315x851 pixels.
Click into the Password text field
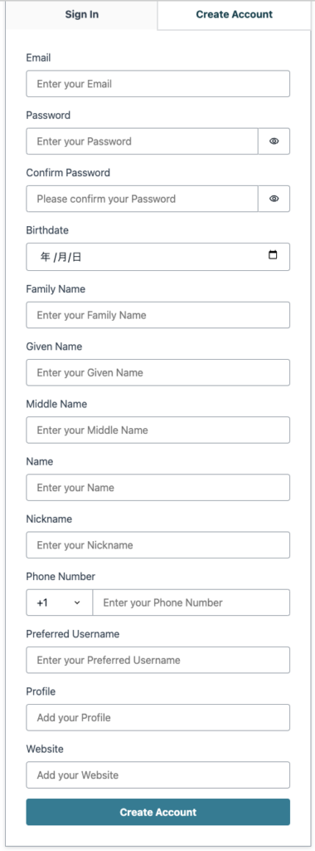coord(142,141)
